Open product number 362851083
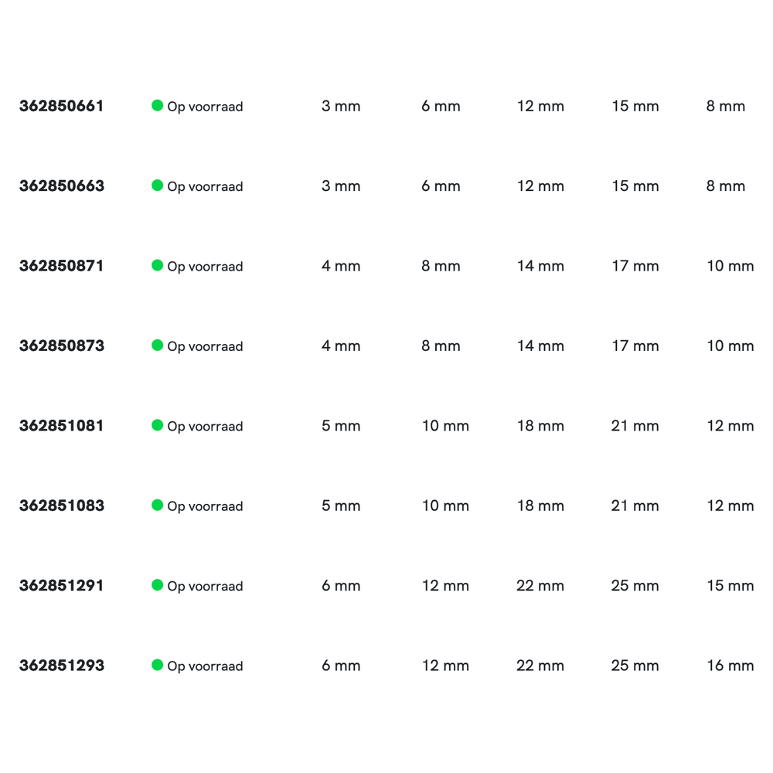The width and height of the screenshot is (773, 773). pyautogui.click(x=61, y=506)
